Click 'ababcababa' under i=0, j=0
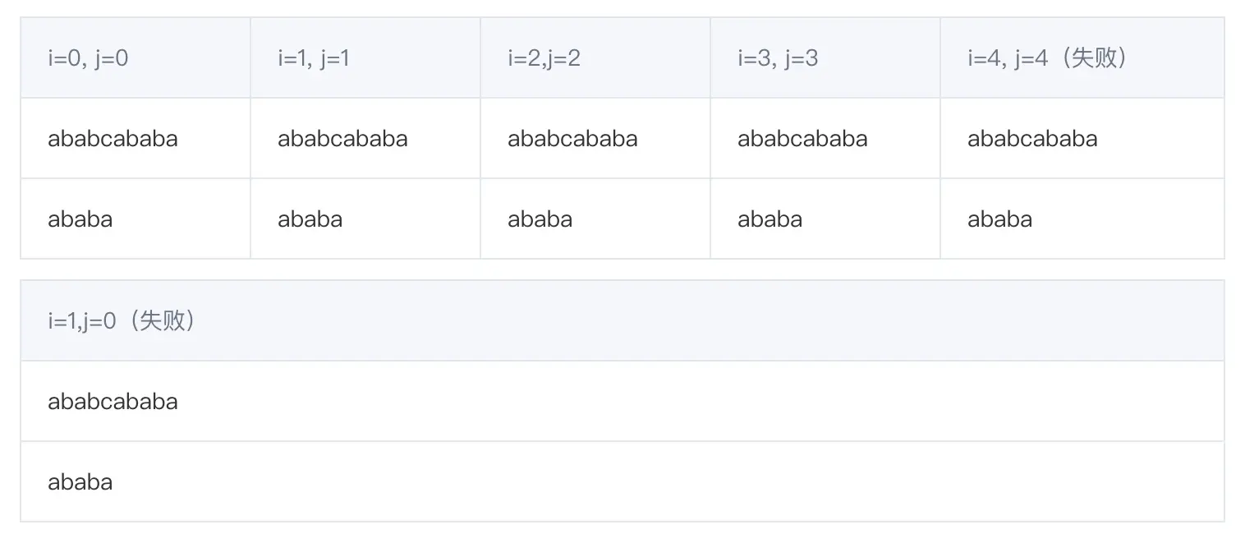 coord(113,138)
